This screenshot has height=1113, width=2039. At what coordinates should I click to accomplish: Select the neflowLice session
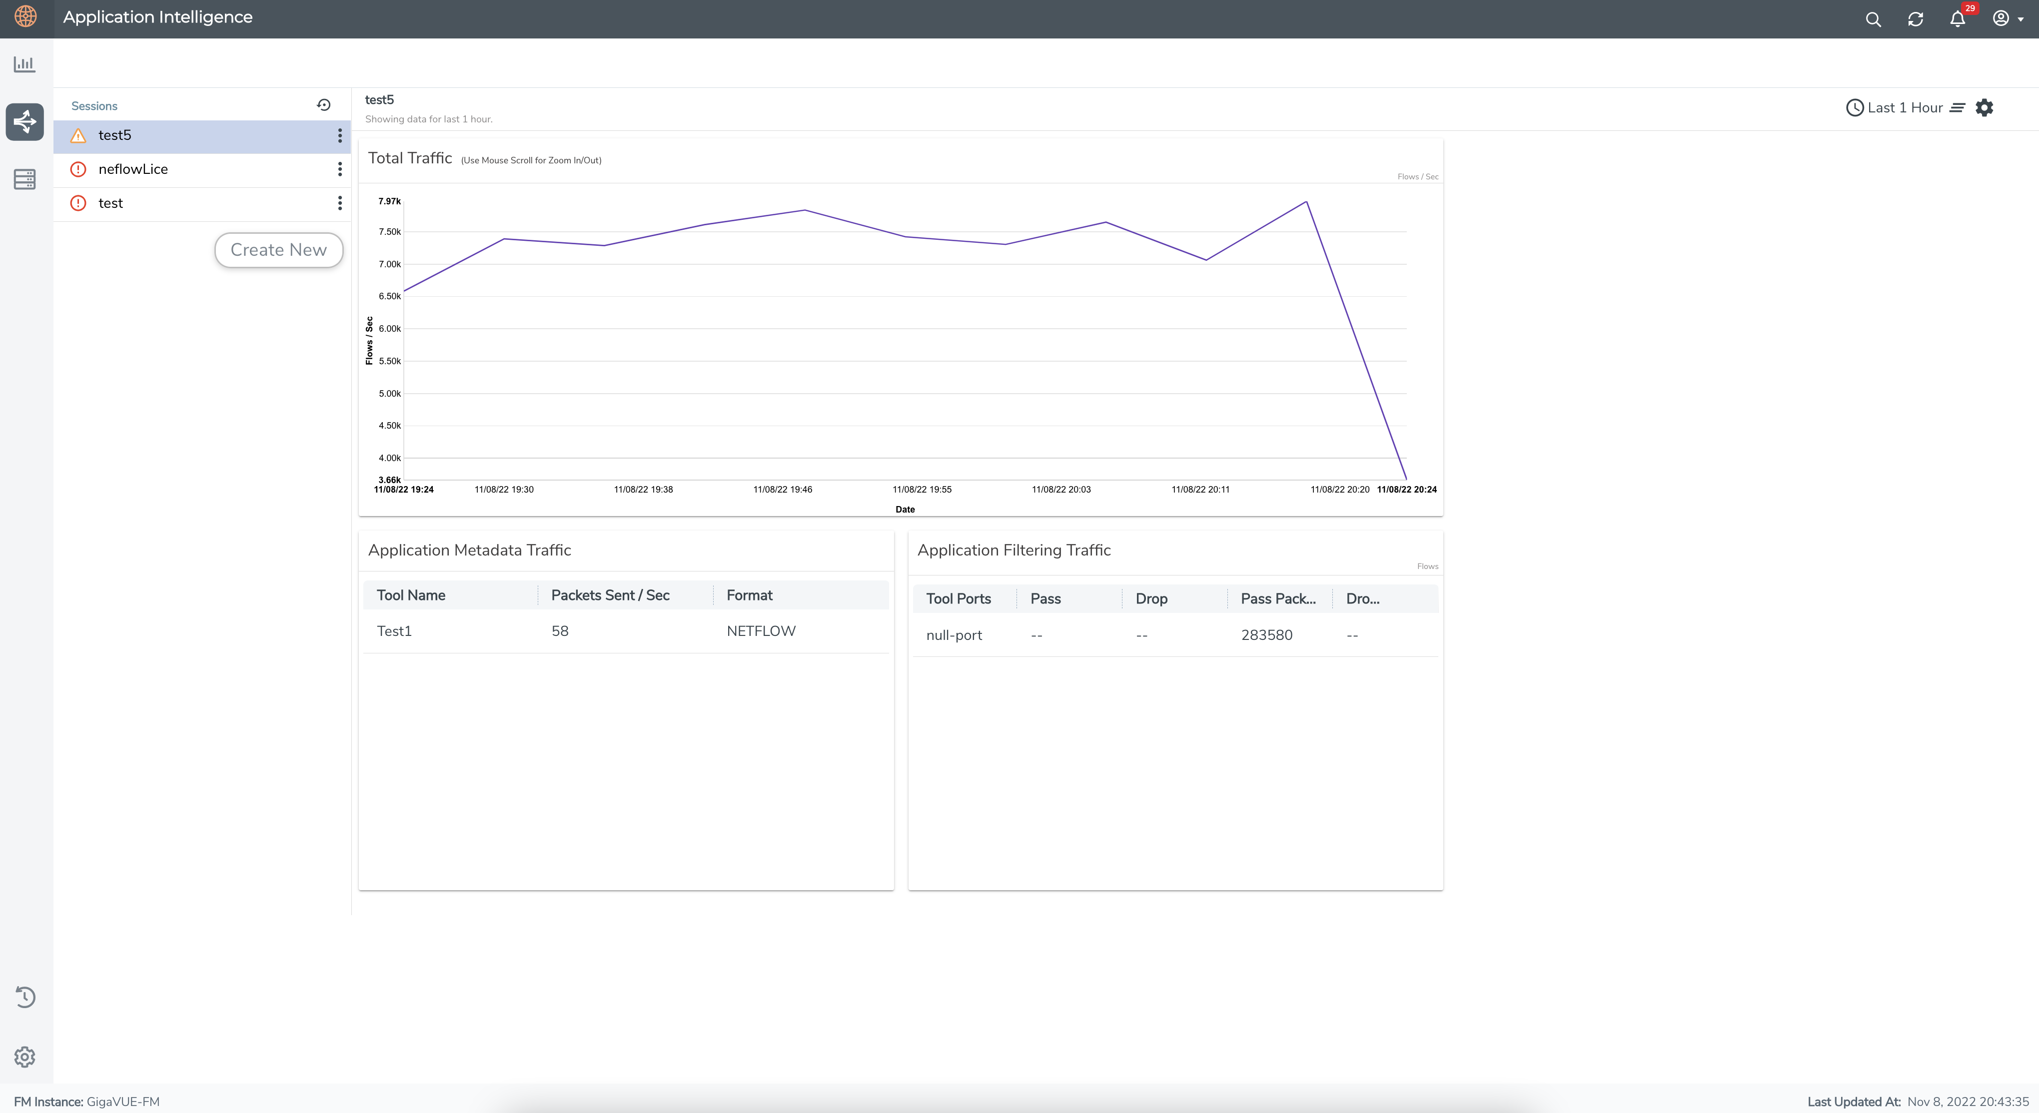click(x=133, y=169)
